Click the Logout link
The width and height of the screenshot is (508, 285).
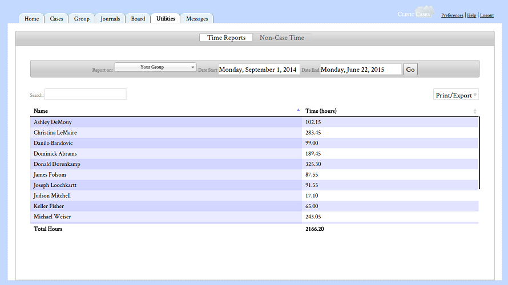[487, 15]
